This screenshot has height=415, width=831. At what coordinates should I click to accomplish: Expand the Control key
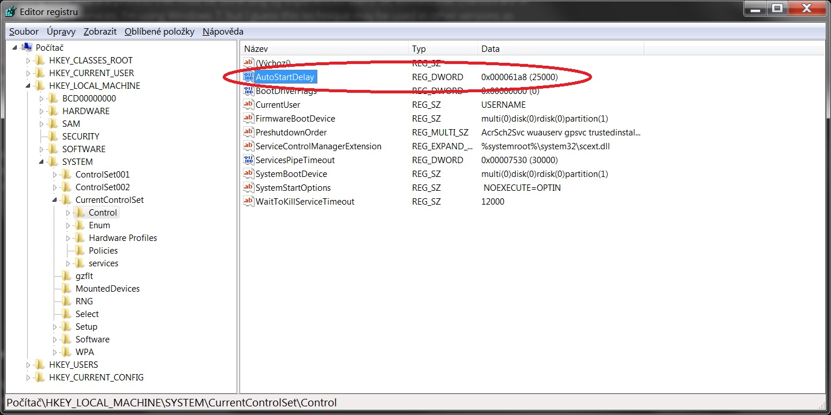click(68, 213)
